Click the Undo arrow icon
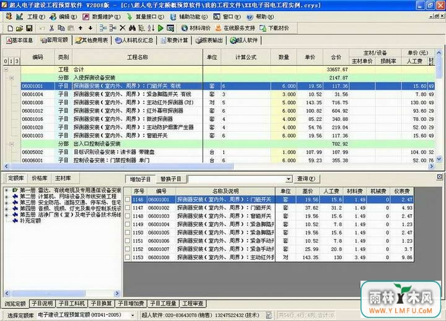 (42, 28)
